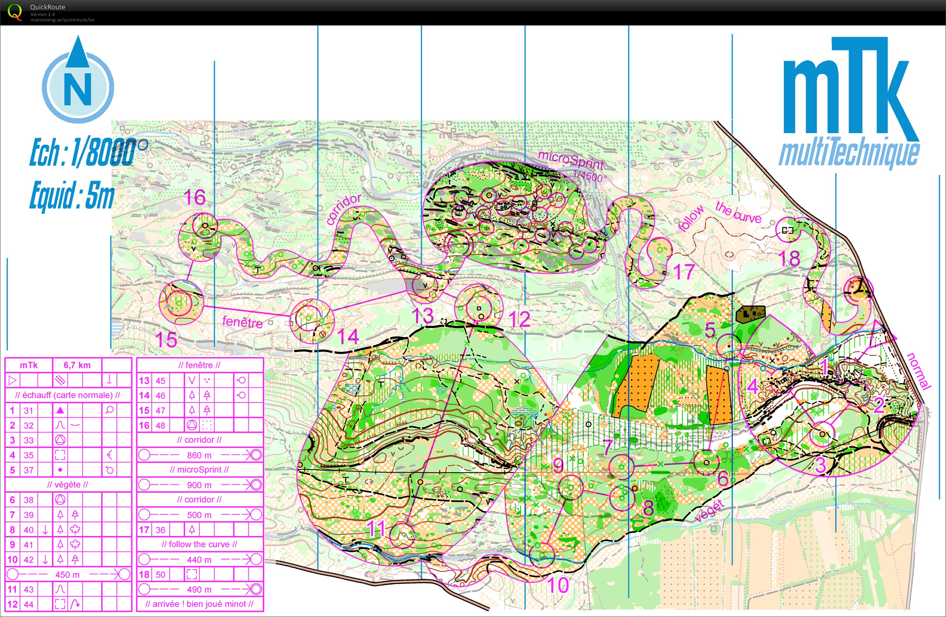Click table row control 13 code 45
Screen dimensions: 946x617
click(200, 380)
